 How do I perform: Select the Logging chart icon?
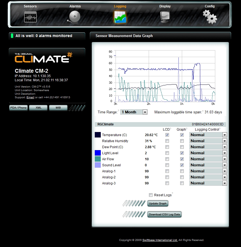[x=120, y=17]
